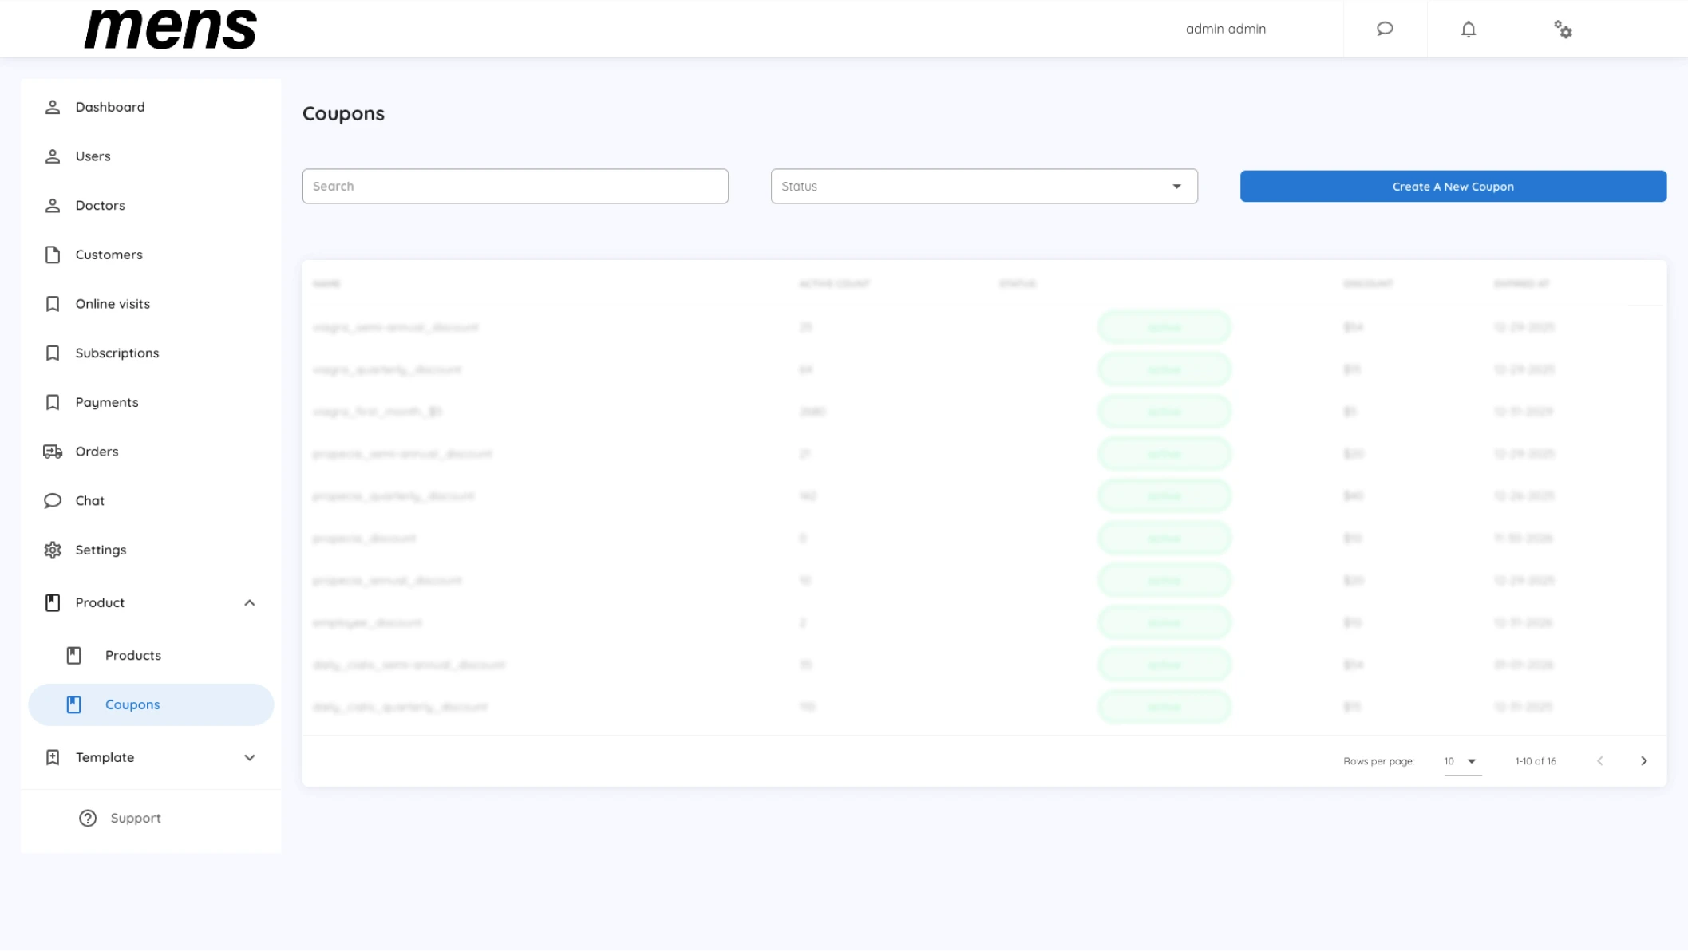
Task: Open the Status filter dropdown
Action: point(984,186)
